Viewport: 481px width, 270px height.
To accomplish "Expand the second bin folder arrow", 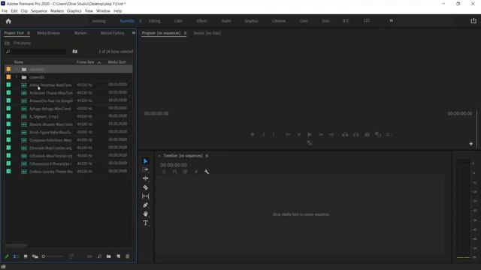I will tap(17, 77).
